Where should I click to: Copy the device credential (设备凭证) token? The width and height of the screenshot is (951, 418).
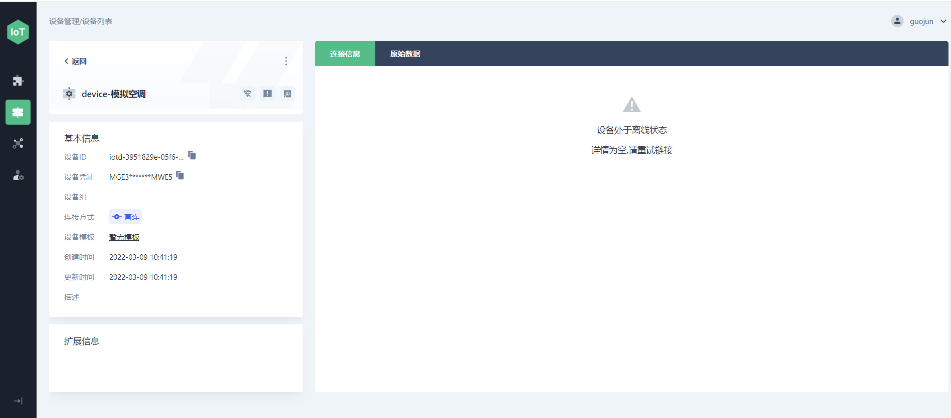[180, 176]
